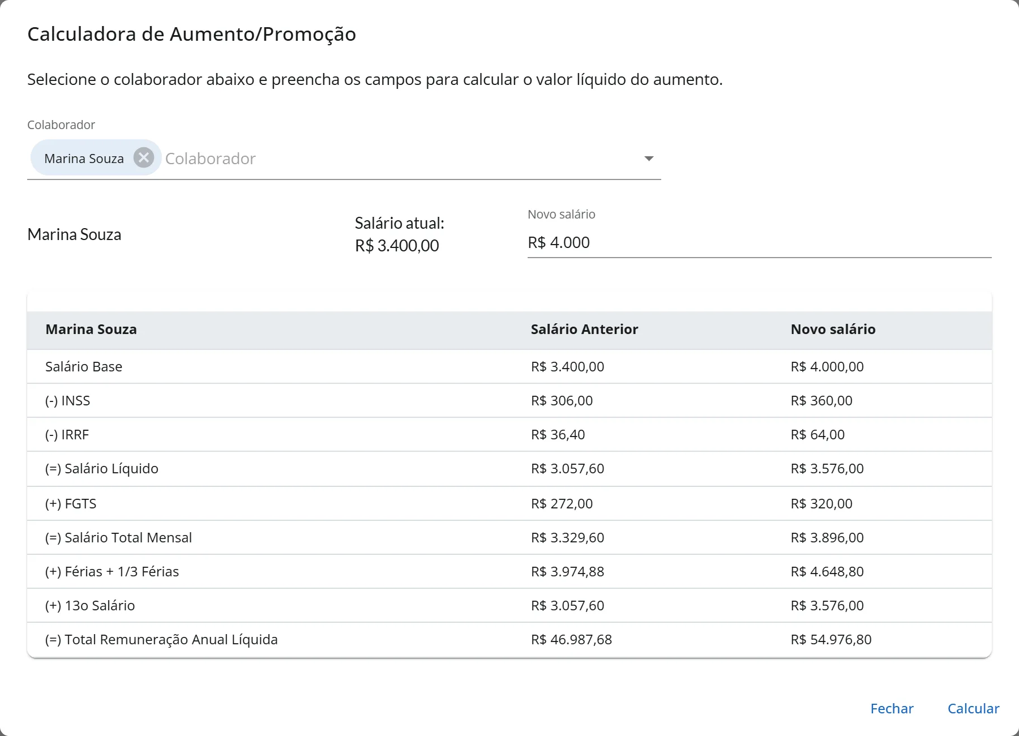Image resolution: width=1019 pixels, height=736 pixels.
Task: Click the Calculadora de Aumento/Promoção title
Action: (191, 34)
